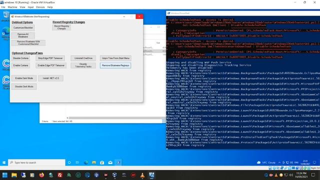Click the host Windows 11 Start icon

click(5, 175)
